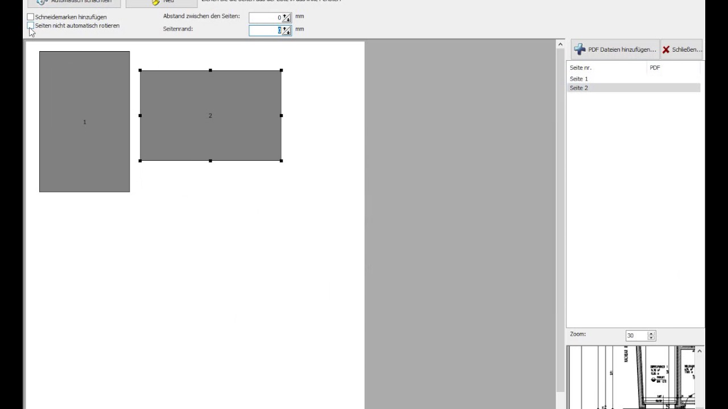Adjust the Seitenrand spinner arrows

tap(287, 30)
